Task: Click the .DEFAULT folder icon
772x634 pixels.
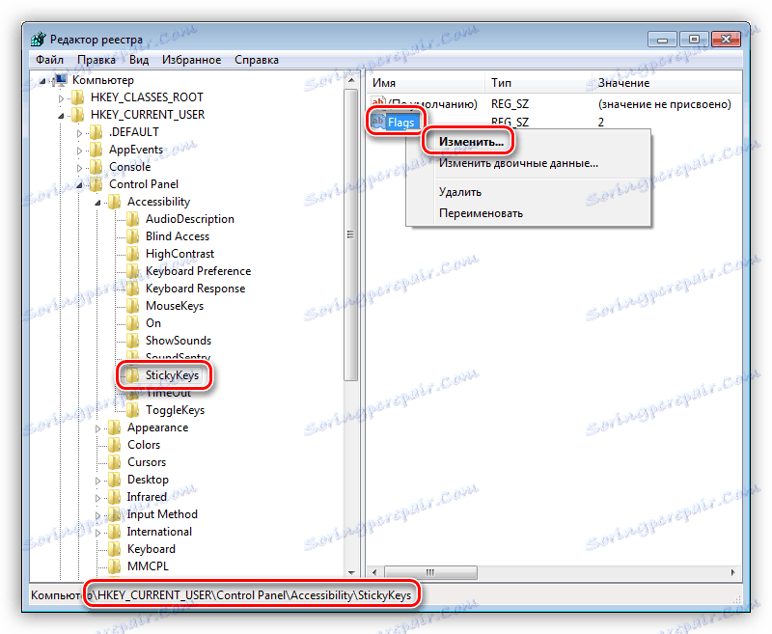Action: coord(96,132)
